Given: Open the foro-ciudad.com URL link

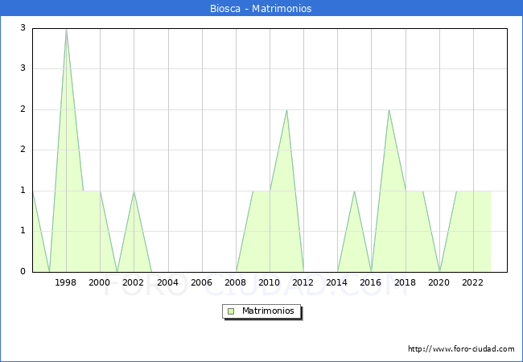Looking at the screenshot, I should pyautogui.click(x=461, y=349).
